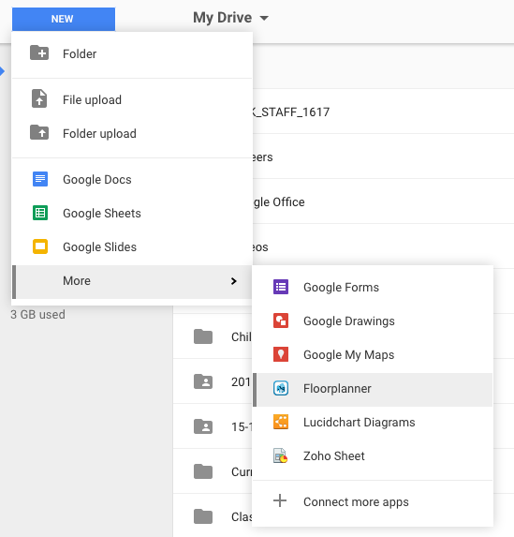Open the row ending in 'eos'
514x537 pixels.
click(x=383, y=246)
